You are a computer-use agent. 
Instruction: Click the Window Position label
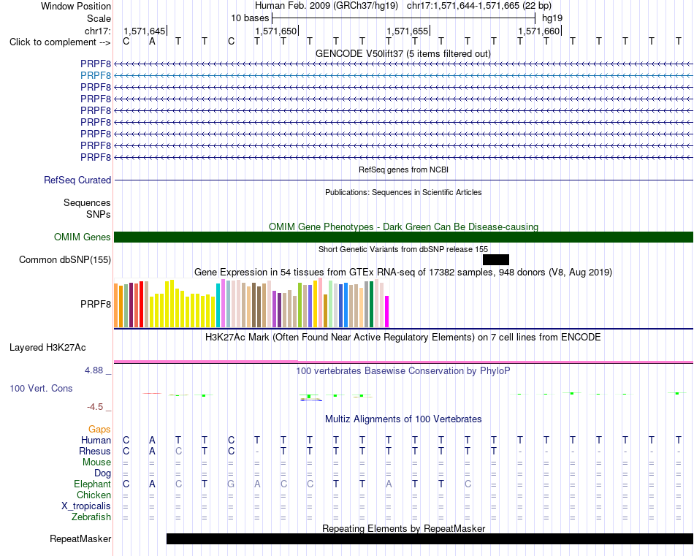tap(76, 6)
